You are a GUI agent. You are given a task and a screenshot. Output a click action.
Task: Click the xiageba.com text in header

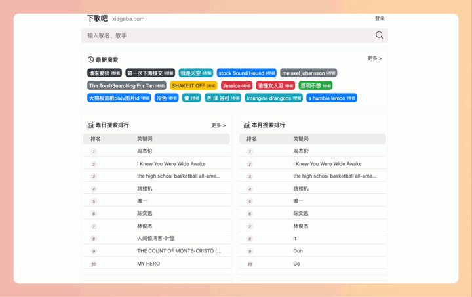(x=128, y=19)
